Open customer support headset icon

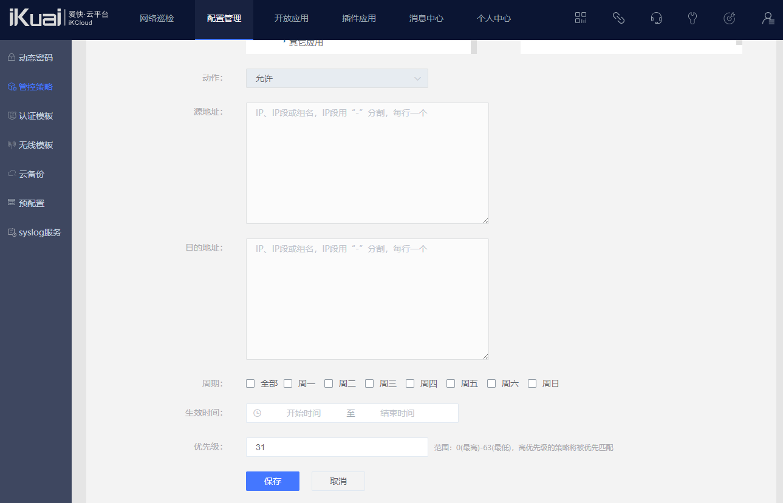[656, 18]
